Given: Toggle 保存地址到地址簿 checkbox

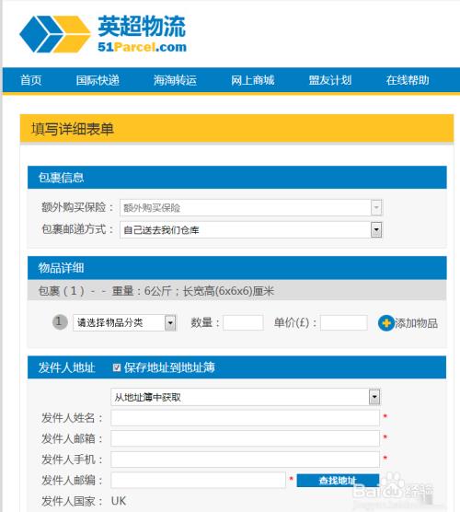Looking at the screenshot, I should click(117, 367).
